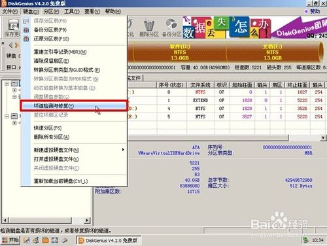
Task: Click the 序号(状态) column header
Action: click(171, 85)
